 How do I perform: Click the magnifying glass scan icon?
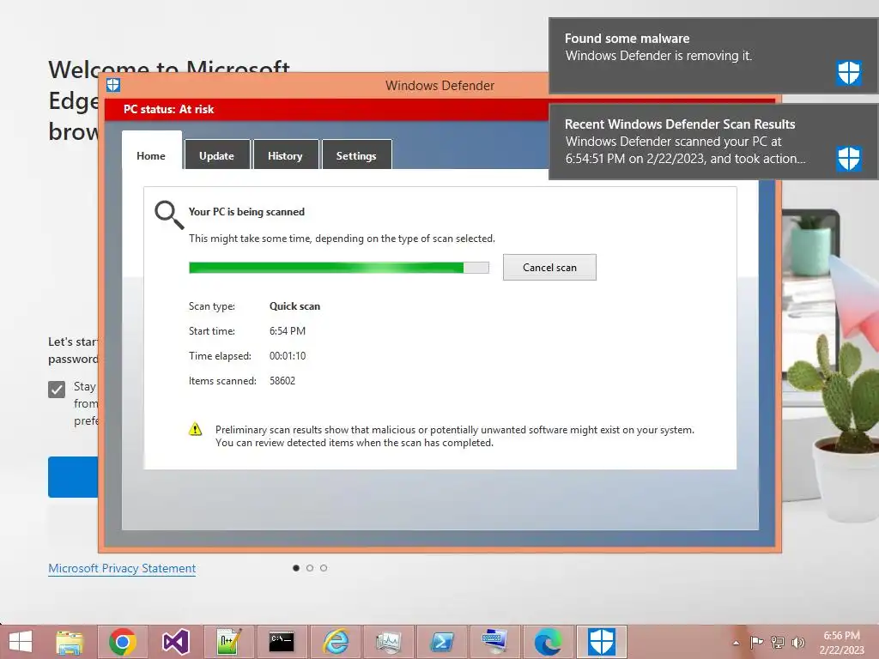[169, 215]
